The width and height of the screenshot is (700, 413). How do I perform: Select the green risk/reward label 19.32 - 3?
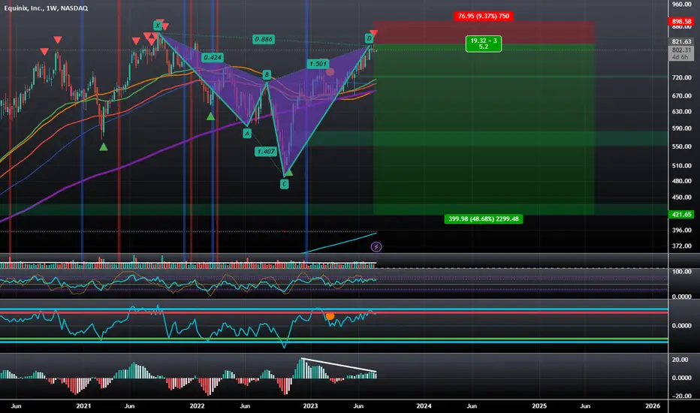[484, 44]
